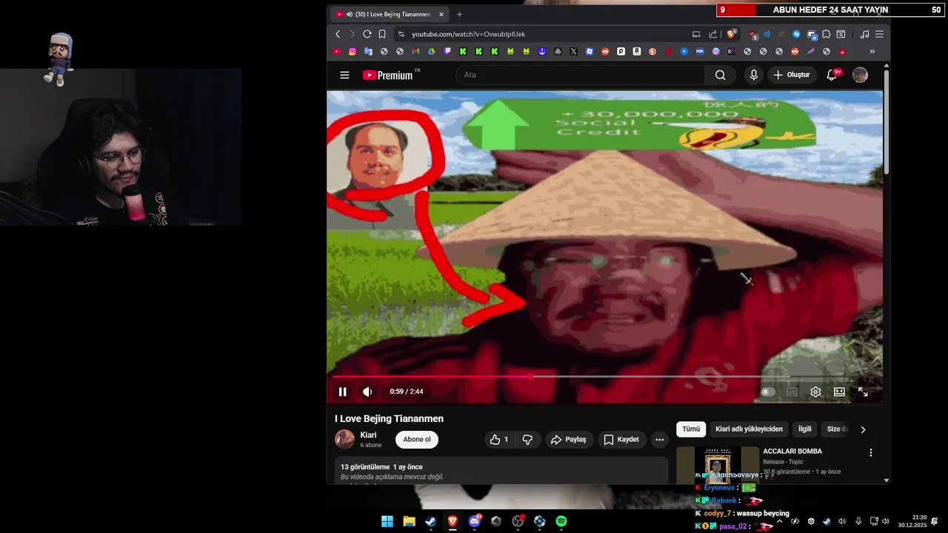Open the ACCALARI BOMBA video thumbnail
This screenshot has height=533, width=948.
(718, 466)
